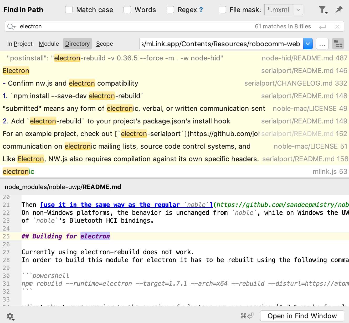Select the "submitted" means any form result
This screenshot has width=349, height=323.
(x=174, y=108)
